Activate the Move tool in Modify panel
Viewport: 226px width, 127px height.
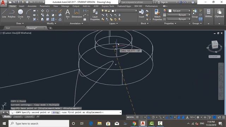coord(42,11)
